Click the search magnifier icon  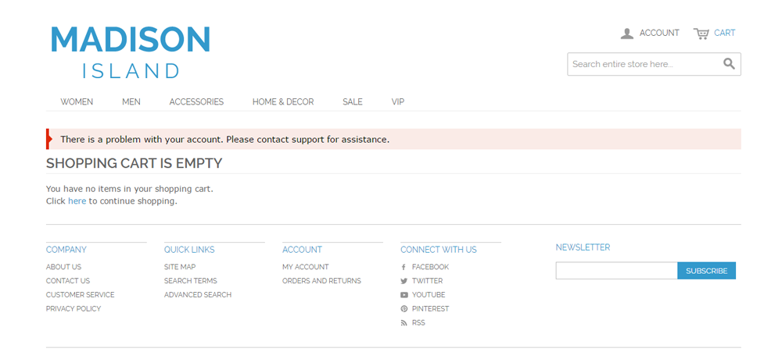tap(729, 64)
